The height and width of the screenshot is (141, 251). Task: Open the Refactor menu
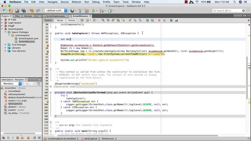pyautogui.click(x=76, y=2)
